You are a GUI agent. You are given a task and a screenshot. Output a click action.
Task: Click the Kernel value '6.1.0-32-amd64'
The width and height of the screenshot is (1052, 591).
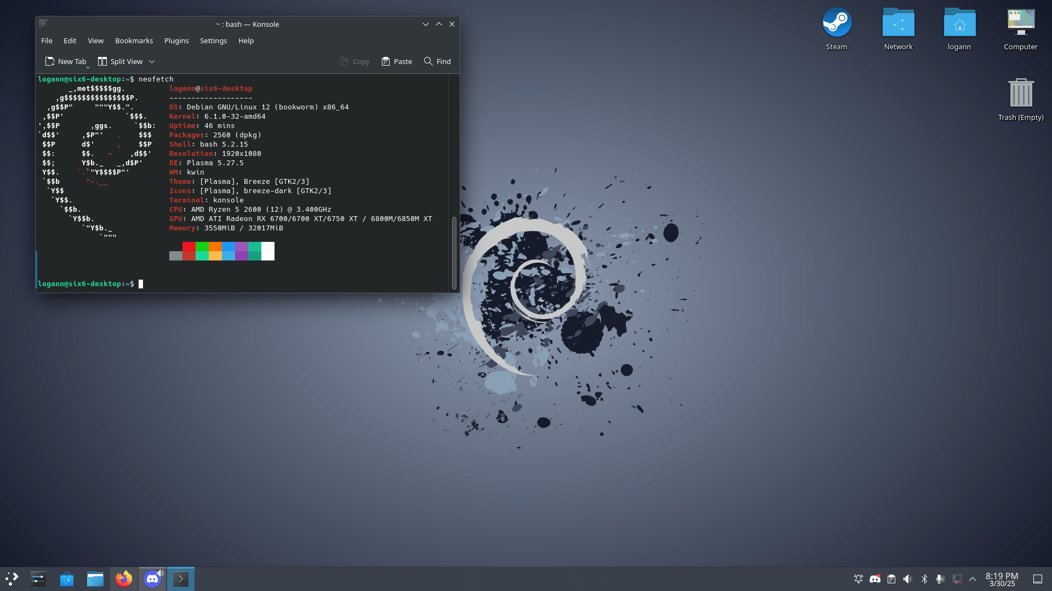(235, 117)
